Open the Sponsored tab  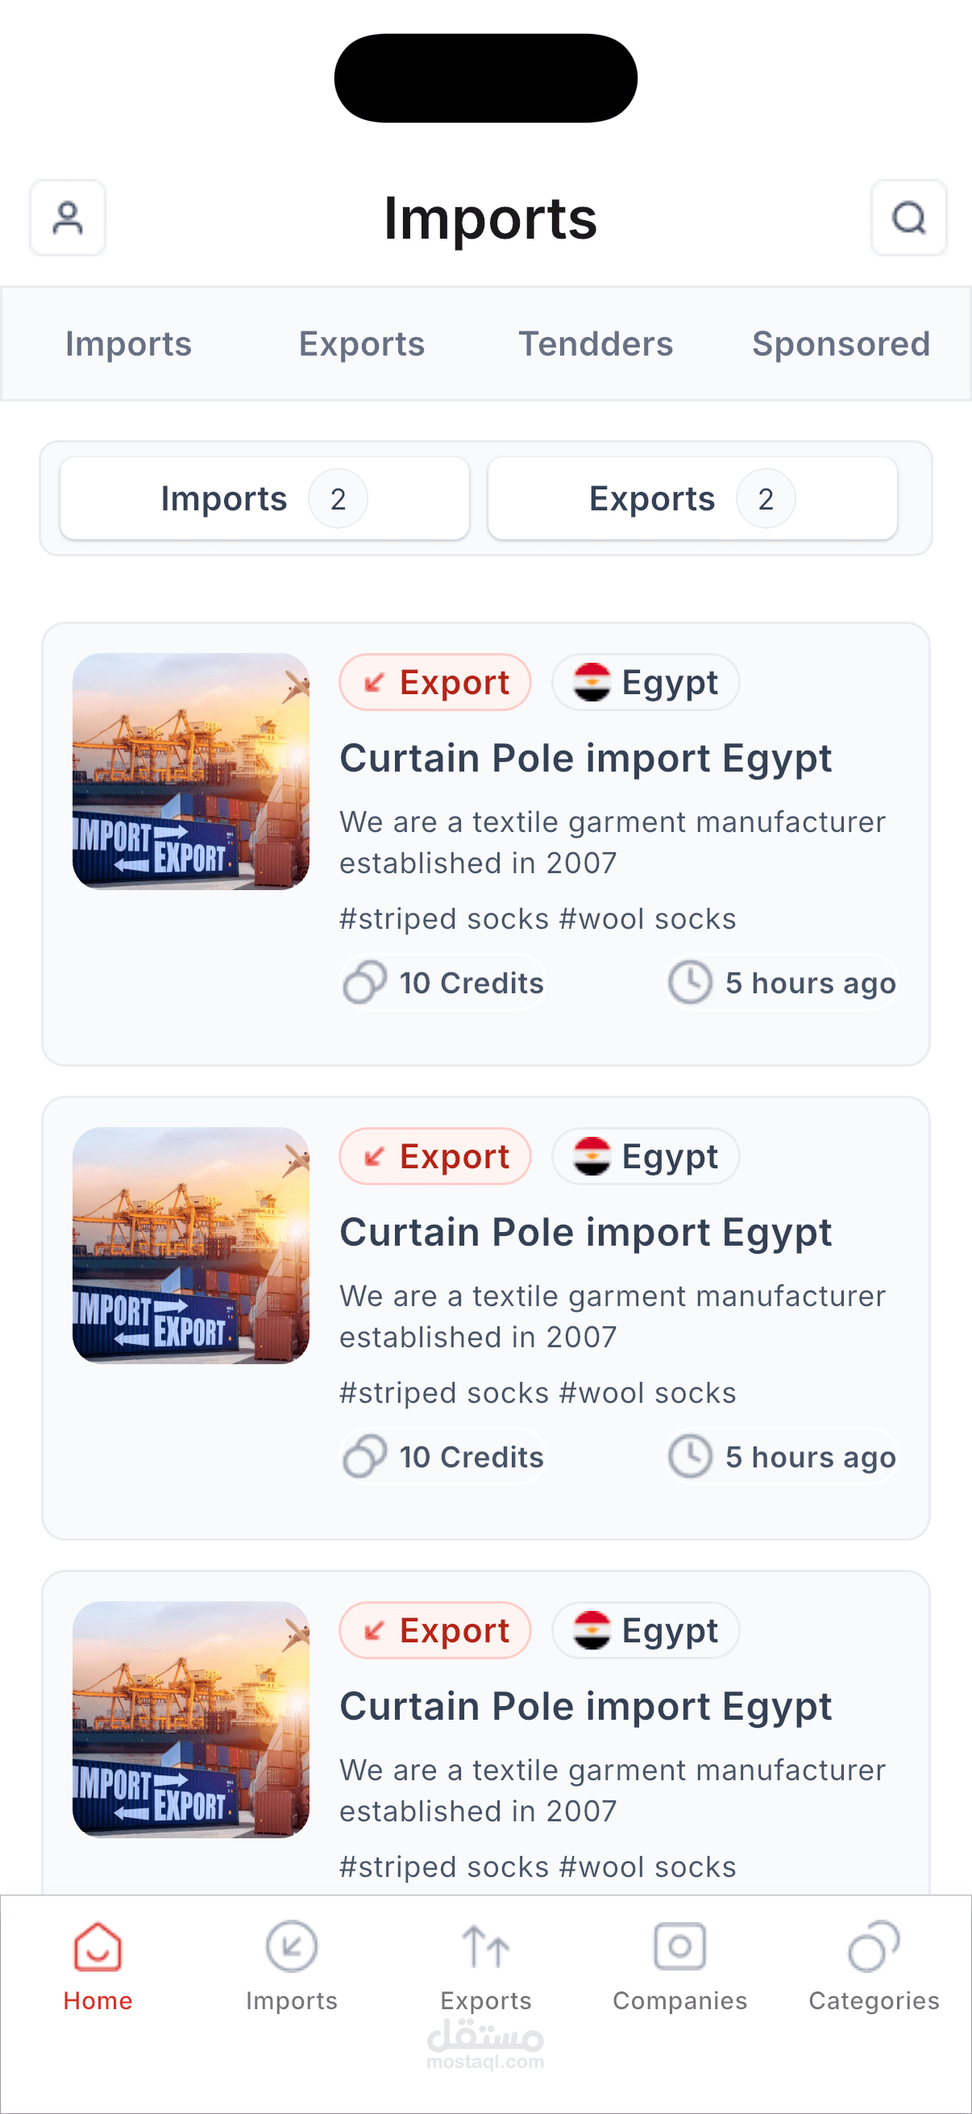pos(841,343)
